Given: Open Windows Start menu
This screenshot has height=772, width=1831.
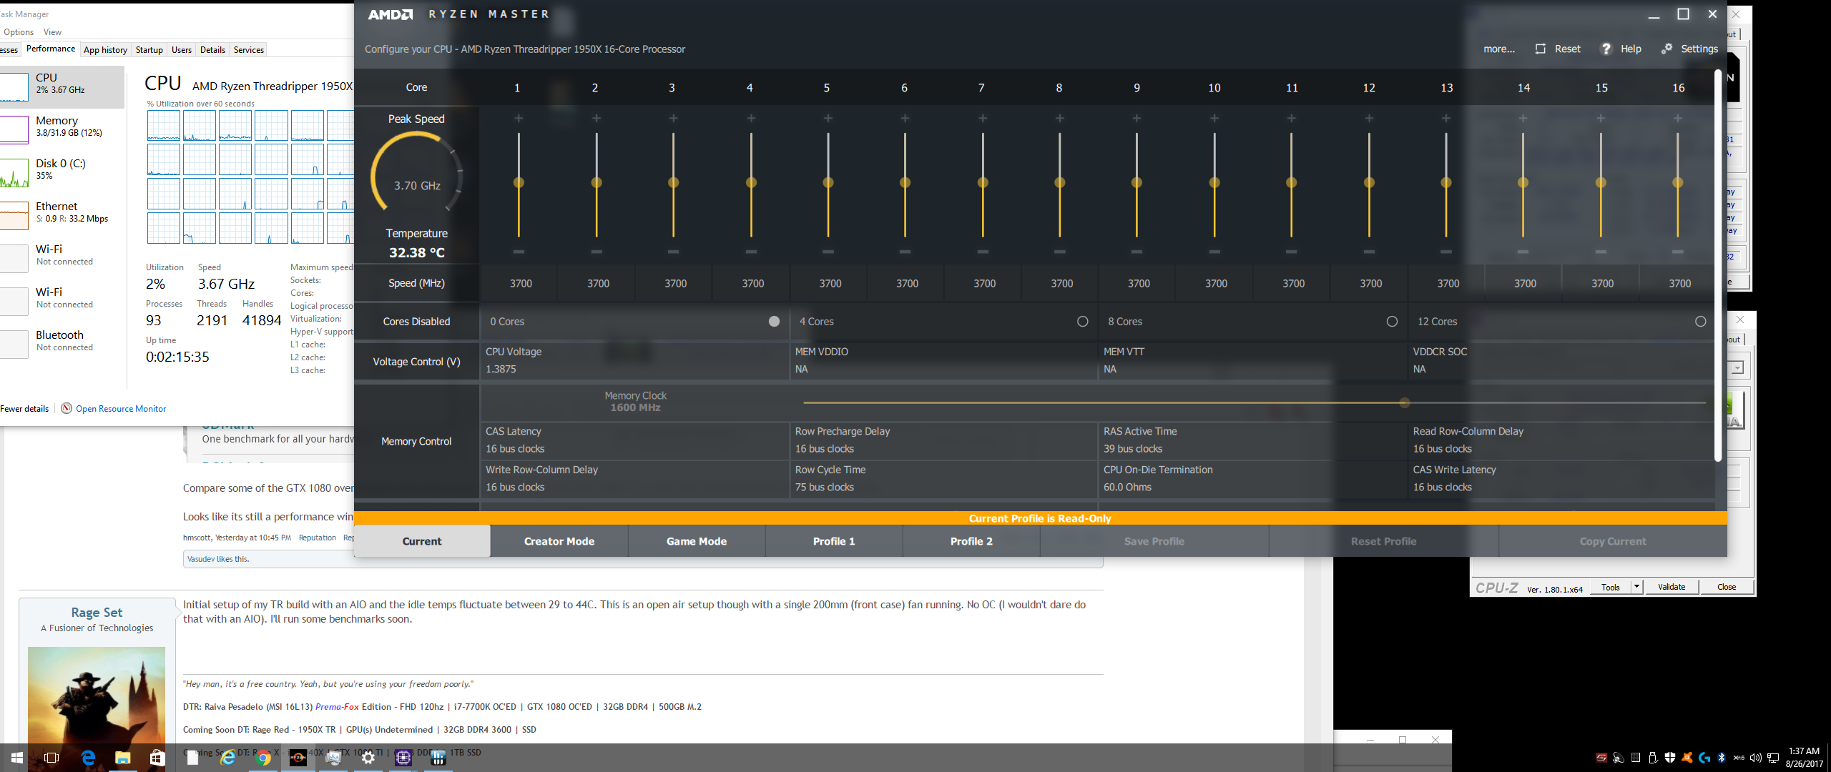Looking at the screenshot, I should tap(17, 758).
